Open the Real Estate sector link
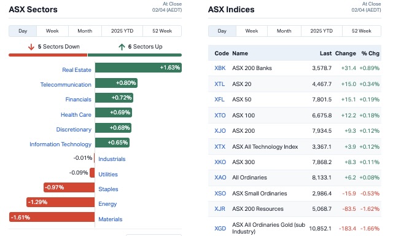This screenshot has width=393, height=236. click(77, 70)
